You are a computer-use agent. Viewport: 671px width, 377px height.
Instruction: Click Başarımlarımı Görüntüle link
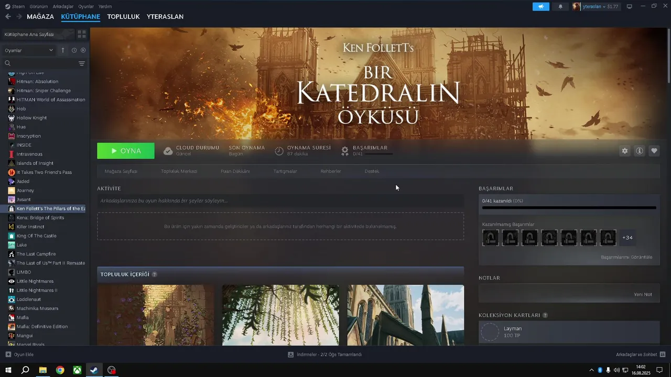pos(626,257)
